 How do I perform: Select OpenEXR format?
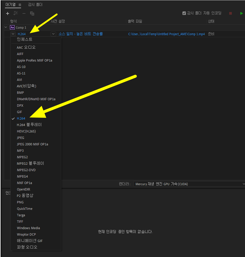[36, 189]
